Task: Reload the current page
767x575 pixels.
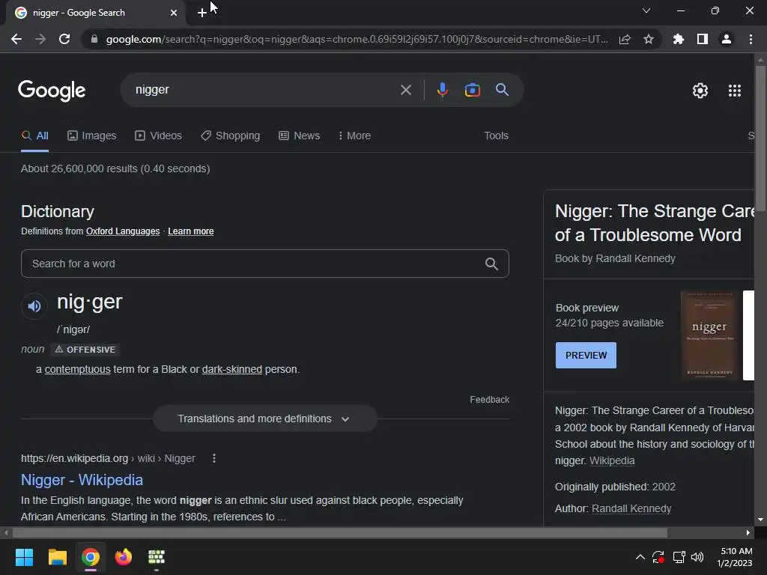Action: point(64,39)
